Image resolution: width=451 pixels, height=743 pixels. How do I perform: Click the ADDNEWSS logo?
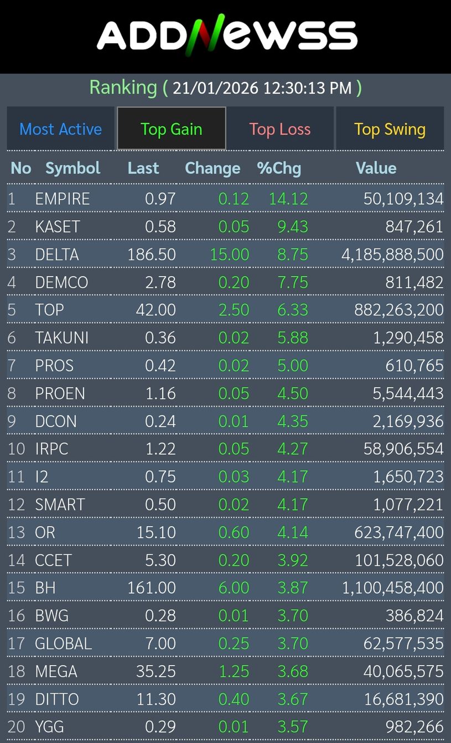pos(227,35)
